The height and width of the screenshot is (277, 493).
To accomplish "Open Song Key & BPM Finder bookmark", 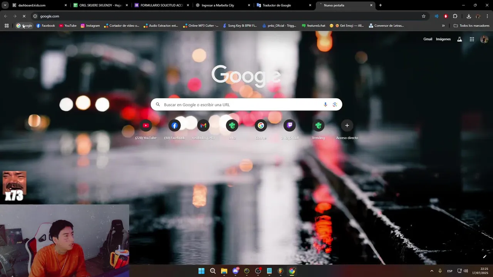I will (240, 26).
